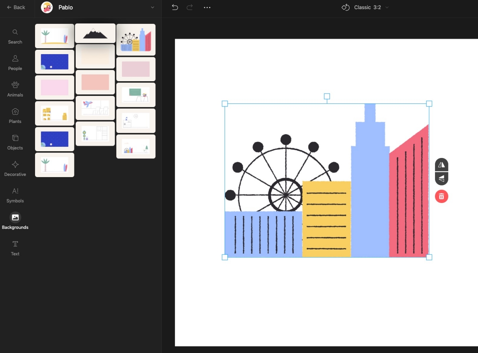Open the Animals category
Screen dimensions: 478x353
[15, 89]
